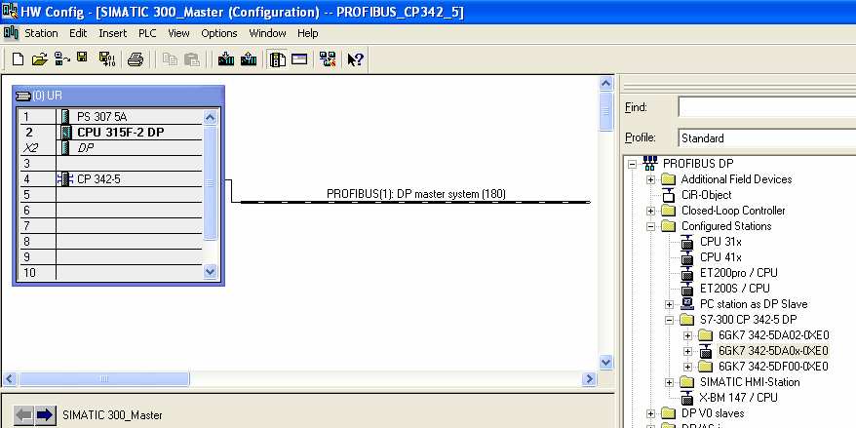Screen dimensions: 856x428
Task: Open the Edit menu
Action: (x=78, y=33)
